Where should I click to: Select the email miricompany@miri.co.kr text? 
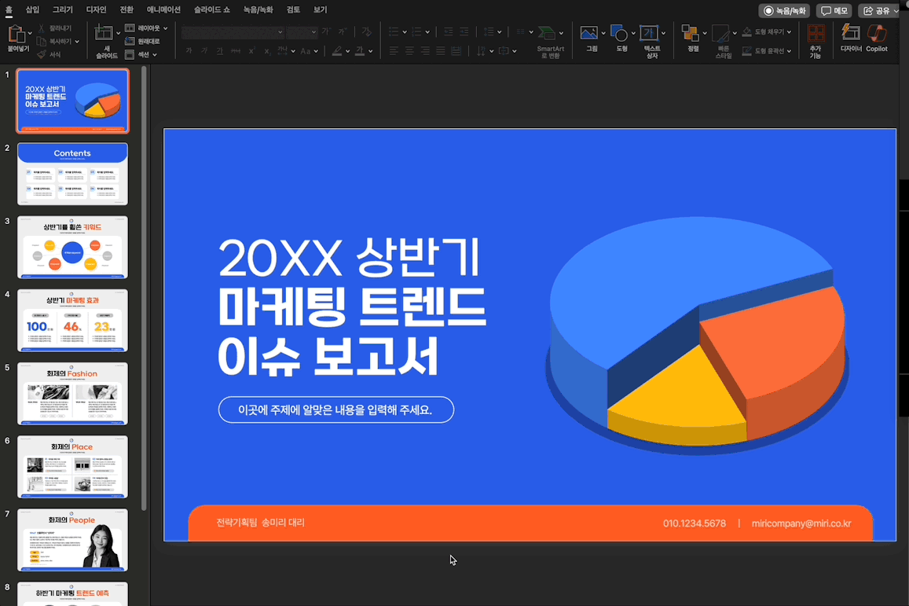pyautogui.click(x=801, y=523)
